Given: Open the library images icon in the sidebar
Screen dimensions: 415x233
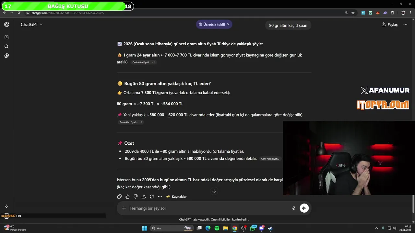Looking at the screenshot, I should pos(6,56).
